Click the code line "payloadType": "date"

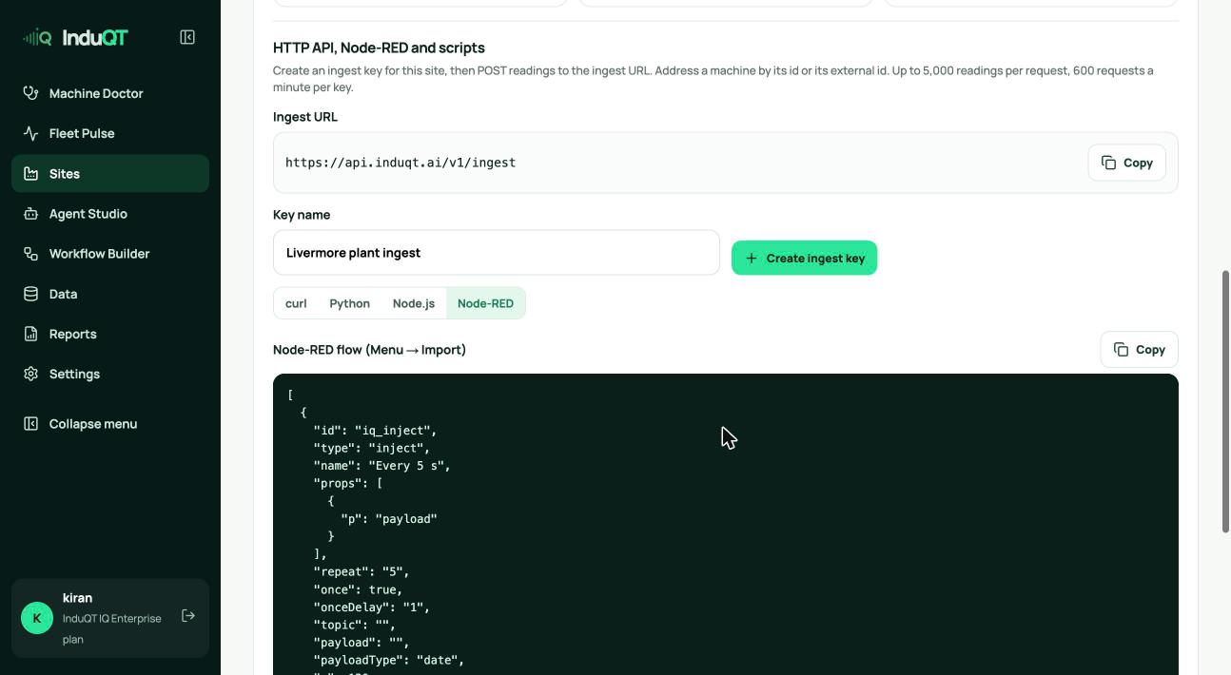coord(388,660)
